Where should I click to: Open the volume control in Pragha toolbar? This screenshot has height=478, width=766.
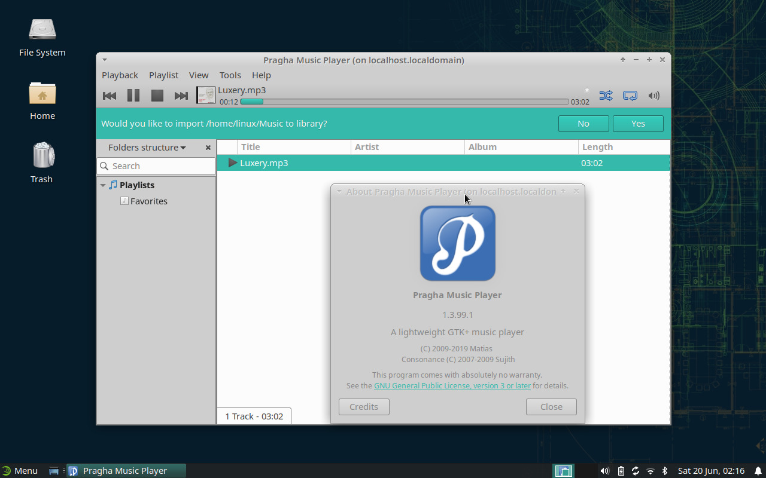point(653,96)
